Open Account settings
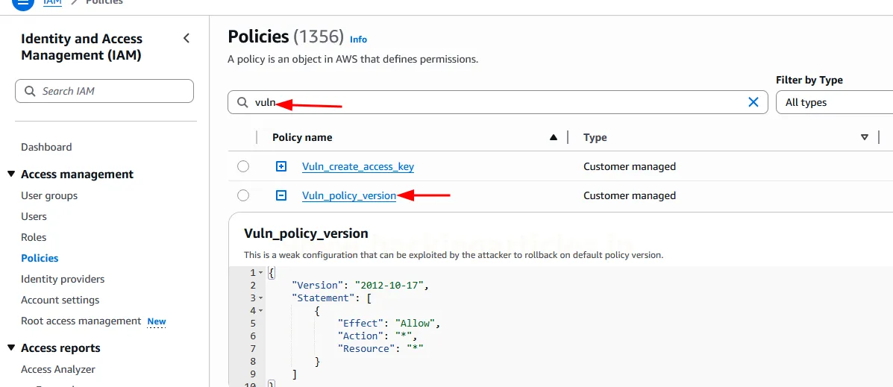893x387 pixels. pyautogui.click(x=60, y=300)
